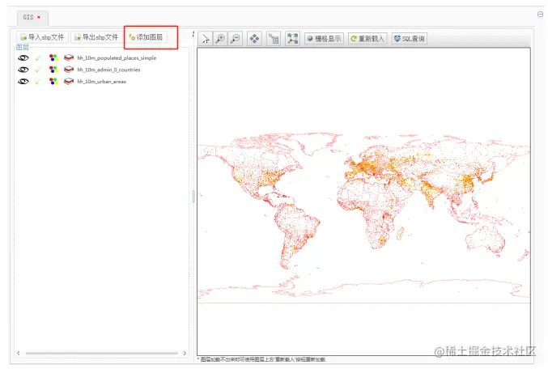548x369 pixels.
Task: Select the hh_10m_admin_0_countries layer name
Action: 108,70
